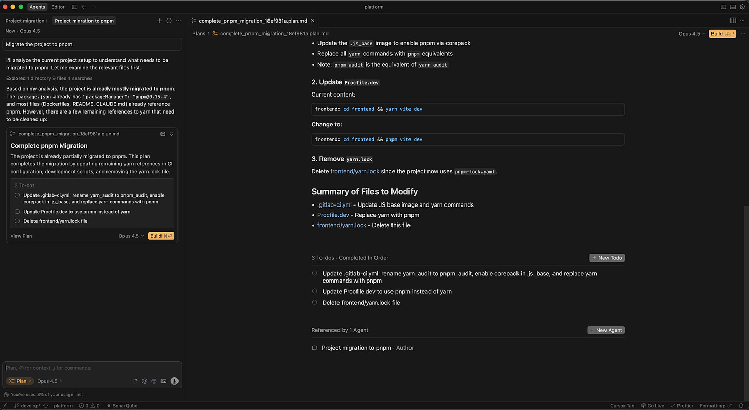Click View Plan on the plan card

(21, 236)
